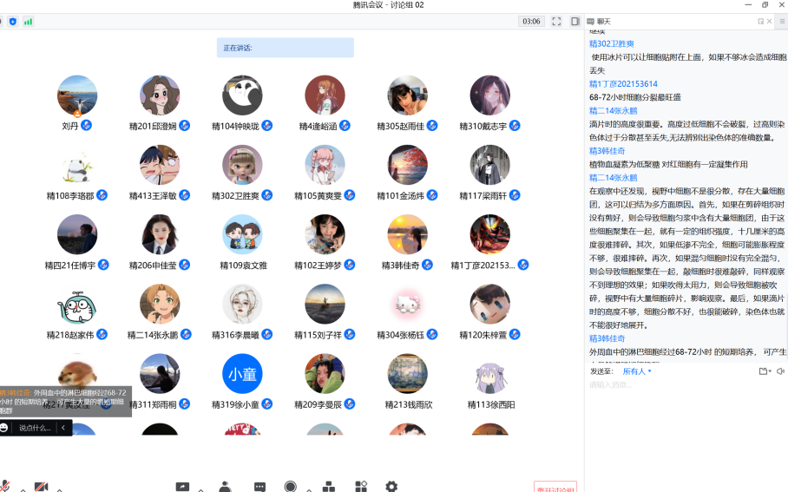Expand the share screen options arrow
788x492 pixels.
pyautogui.click(x=201, y=489)
